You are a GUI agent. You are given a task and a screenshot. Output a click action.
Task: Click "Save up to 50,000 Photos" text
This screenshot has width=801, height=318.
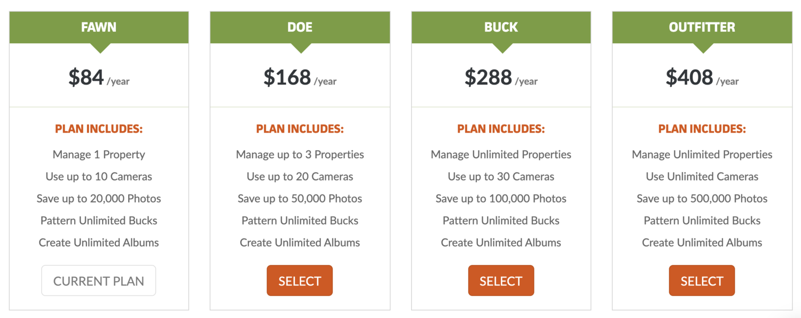[300, 198]
